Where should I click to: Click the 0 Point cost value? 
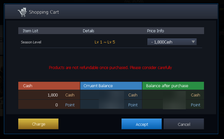56,105
